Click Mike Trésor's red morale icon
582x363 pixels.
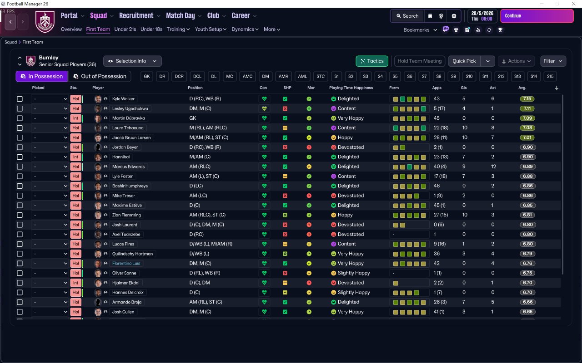coord(309,196)
